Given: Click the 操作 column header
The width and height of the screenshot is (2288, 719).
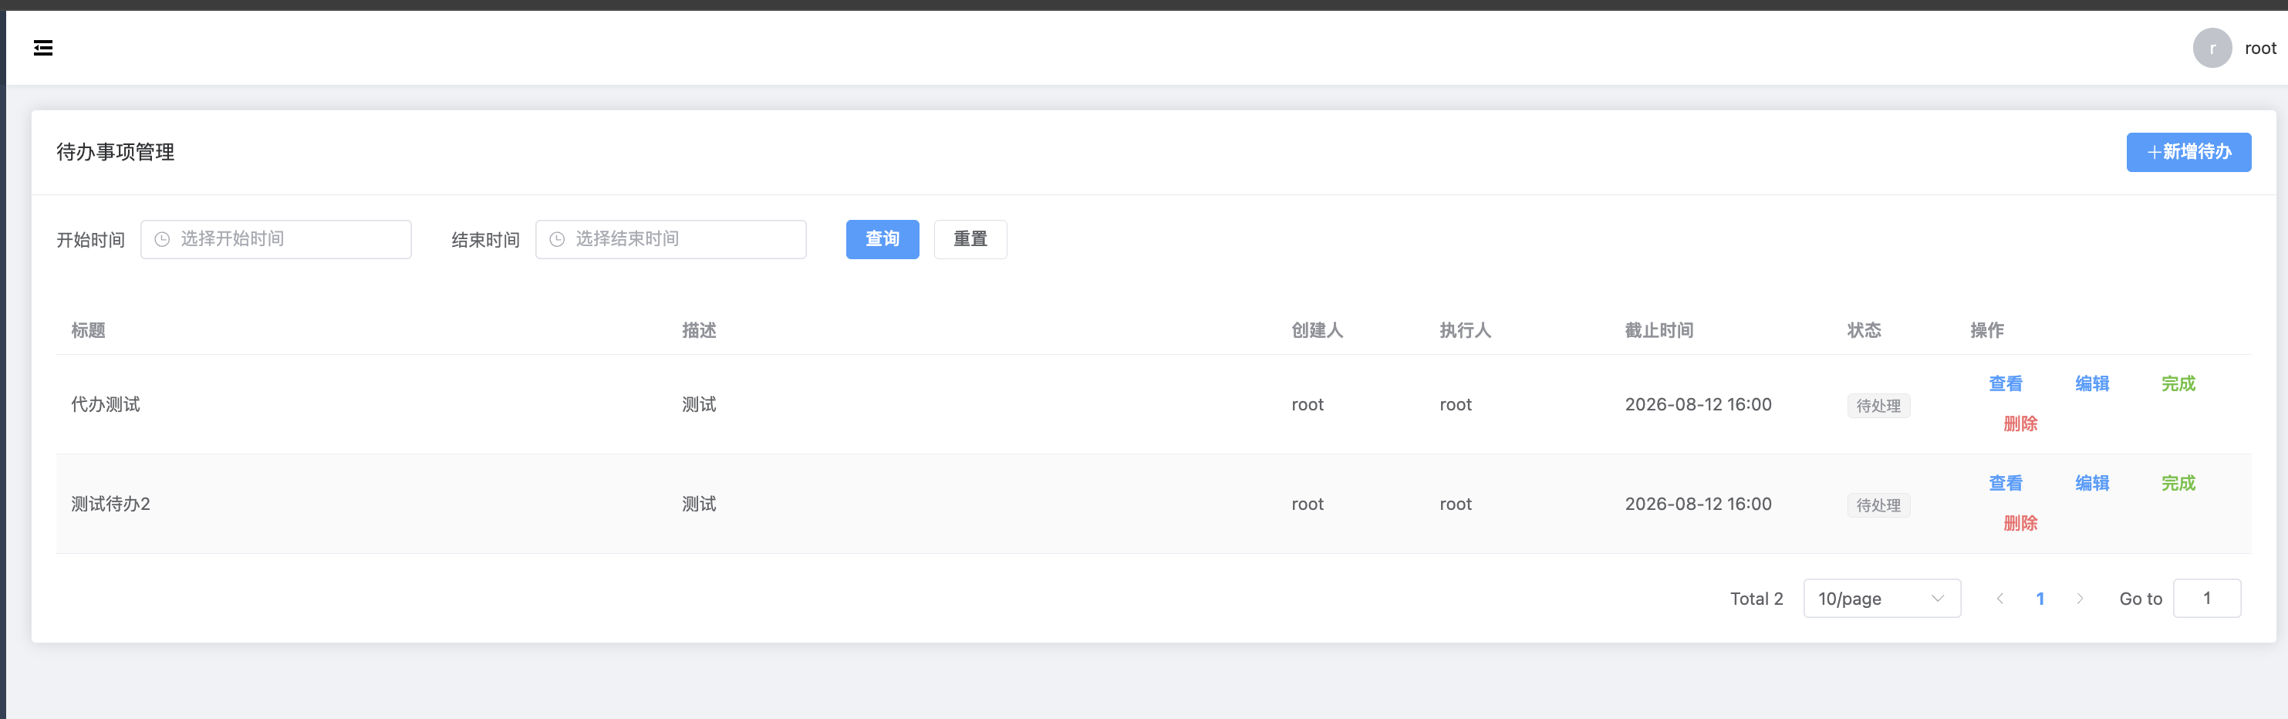Looking at the screenshot, I should 1987,331.
